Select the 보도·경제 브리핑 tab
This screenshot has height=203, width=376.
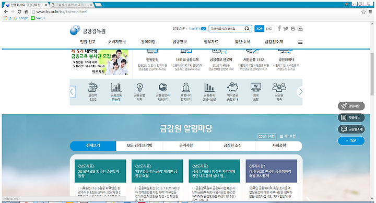click(139, 146)
